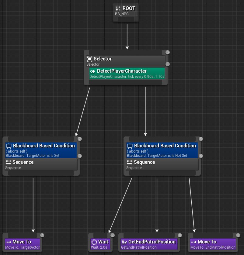Click top input pin of GetEndPatrolPosition task
This screenshot has width=244, height=255.
click(x=149, y=235)
